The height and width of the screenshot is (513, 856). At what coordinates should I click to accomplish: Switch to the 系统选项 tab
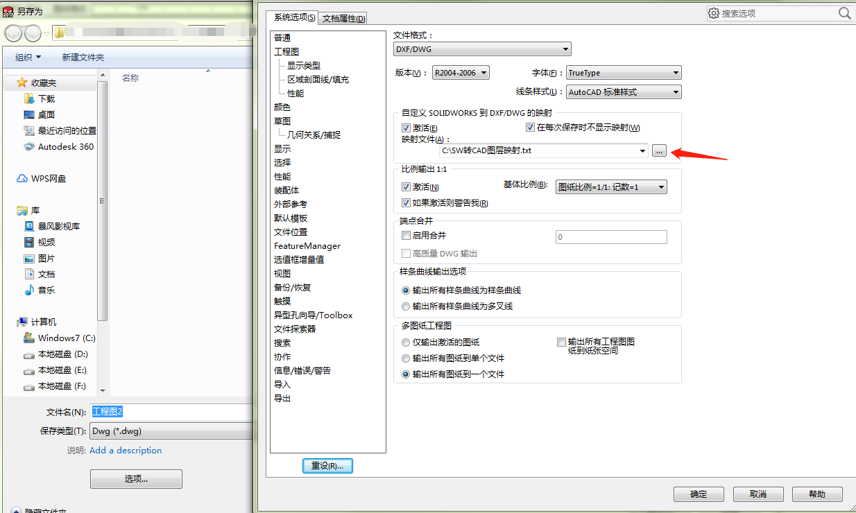pos(294,17)
